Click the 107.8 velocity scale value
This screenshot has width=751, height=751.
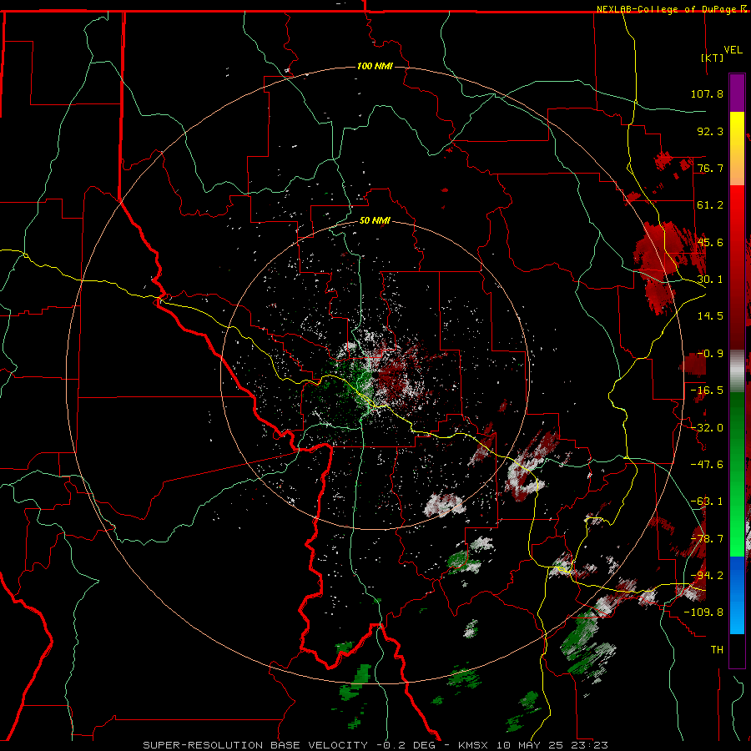(707, 93)
